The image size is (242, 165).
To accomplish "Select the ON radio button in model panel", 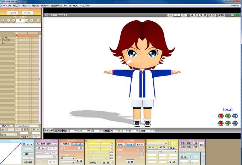I will (37, 160).
